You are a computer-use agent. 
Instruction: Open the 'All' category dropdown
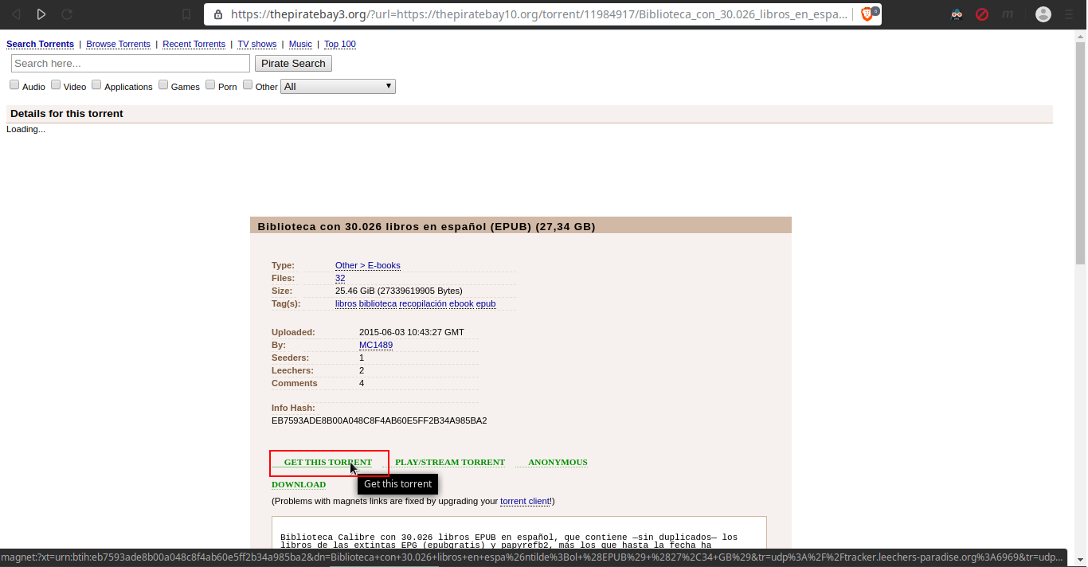tap(338, 86)
